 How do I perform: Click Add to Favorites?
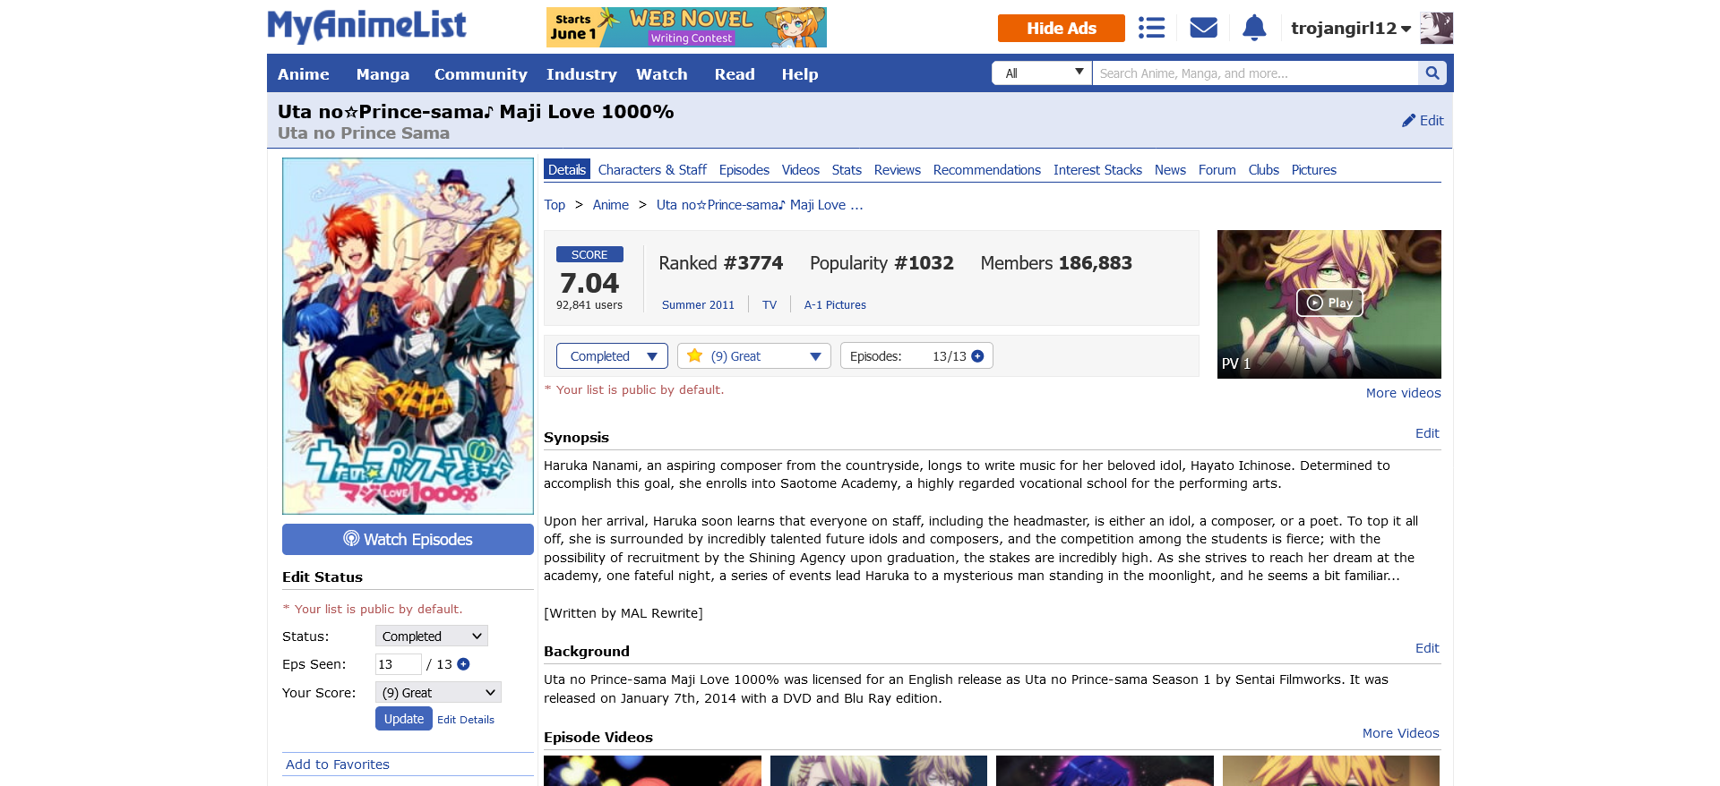coord(338,765)
